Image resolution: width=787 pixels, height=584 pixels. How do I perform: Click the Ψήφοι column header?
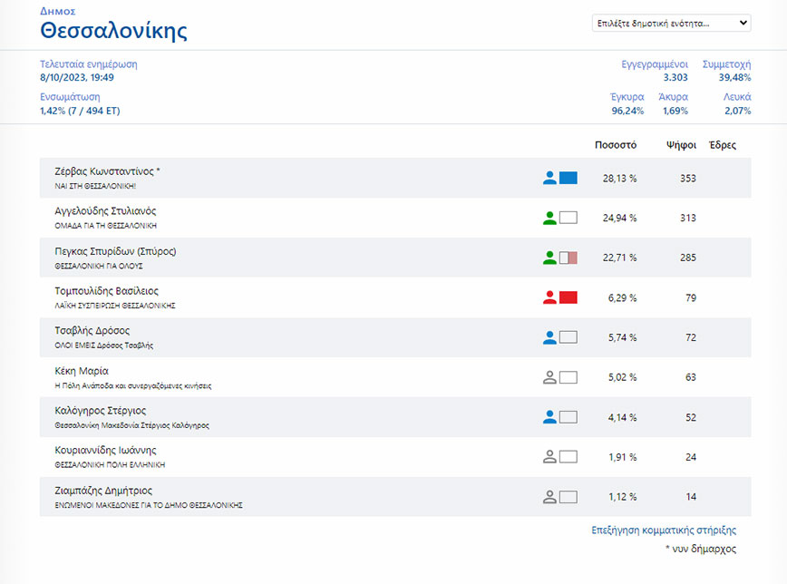[680, 145]
